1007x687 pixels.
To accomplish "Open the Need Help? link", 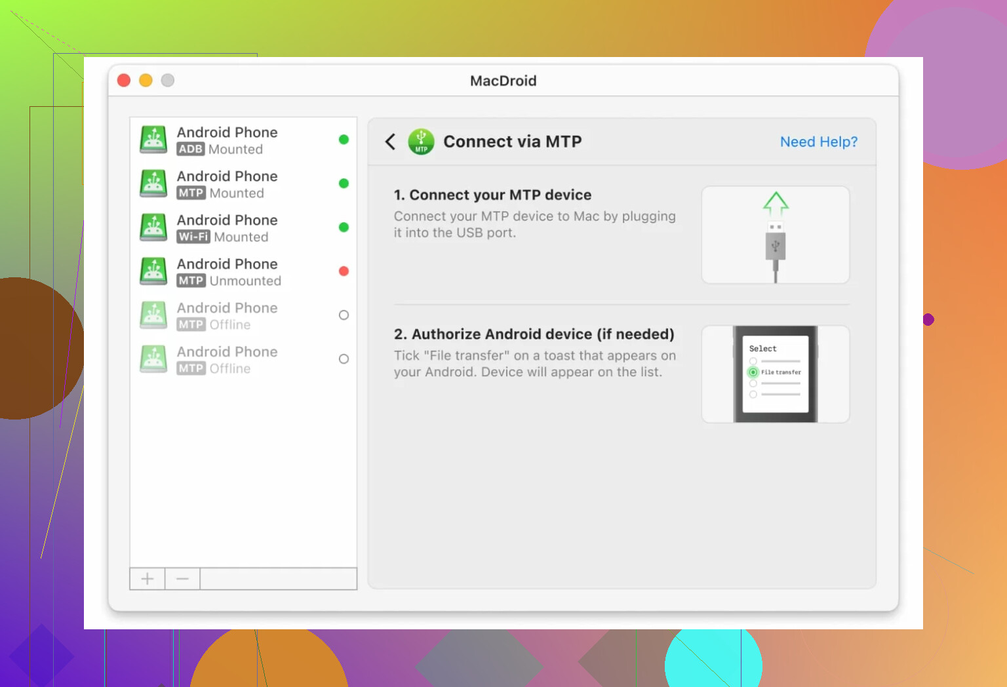I will pos(819,142).
